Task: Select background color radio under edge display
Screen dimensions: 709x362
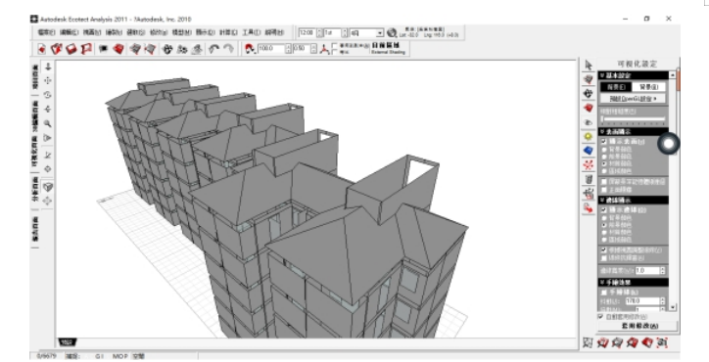Action: point(604,217)
